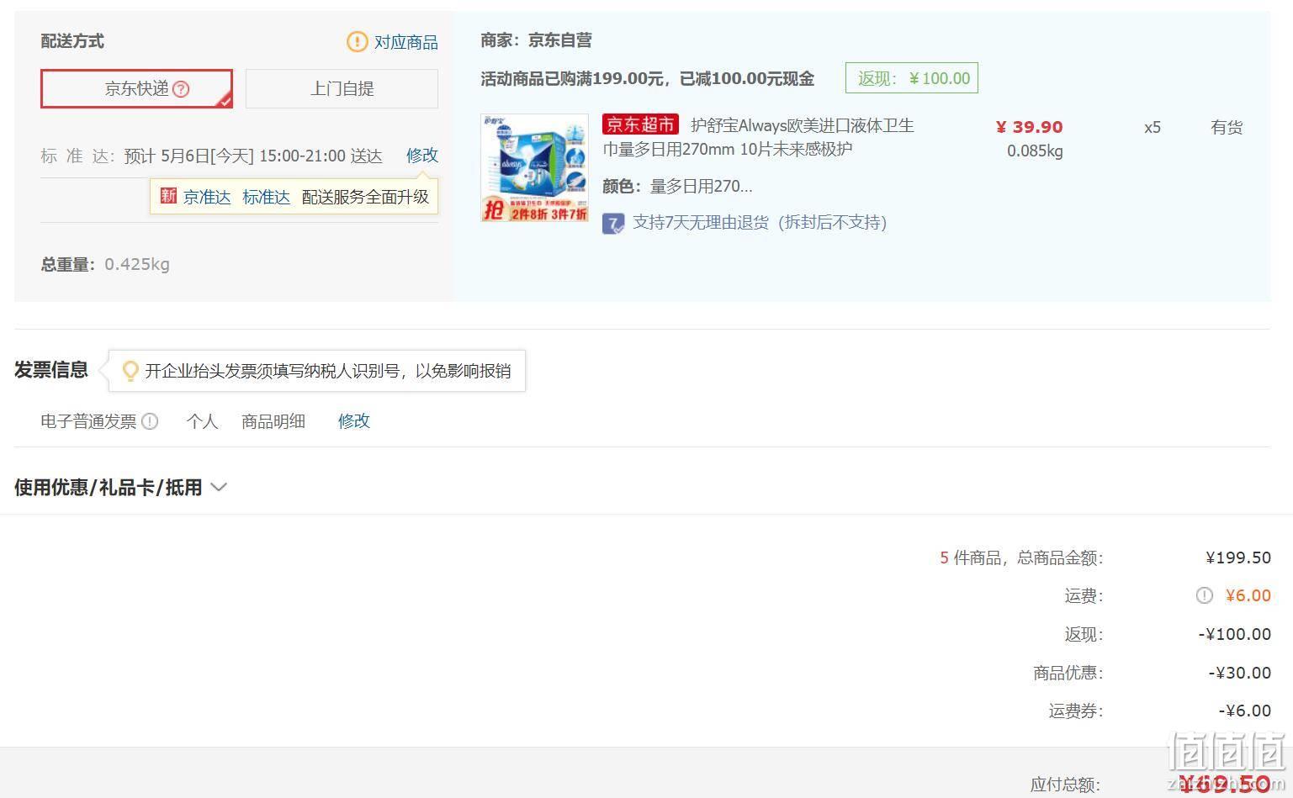1293x798 pixels.
Task: Click the 电子普通发票 invoice type text
Action: coord(88,421)
